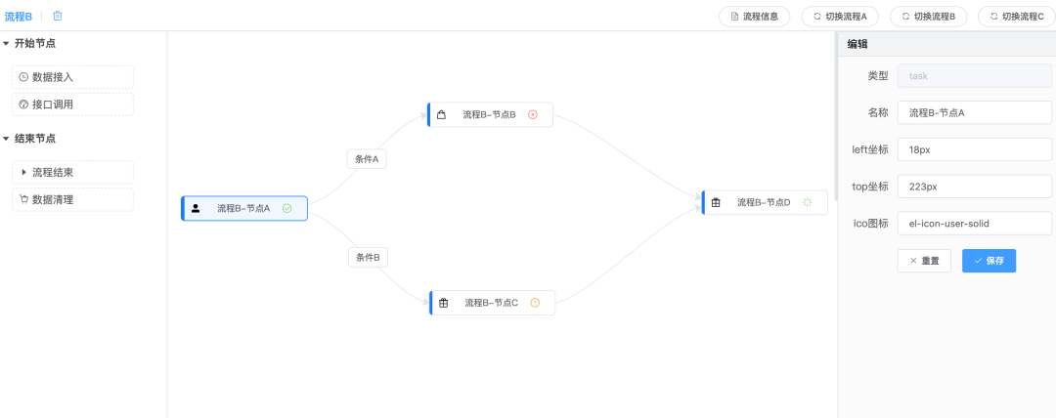Click the 名称 input field
This screenshot has width=1056, height=418.
[x=974, y=112]
